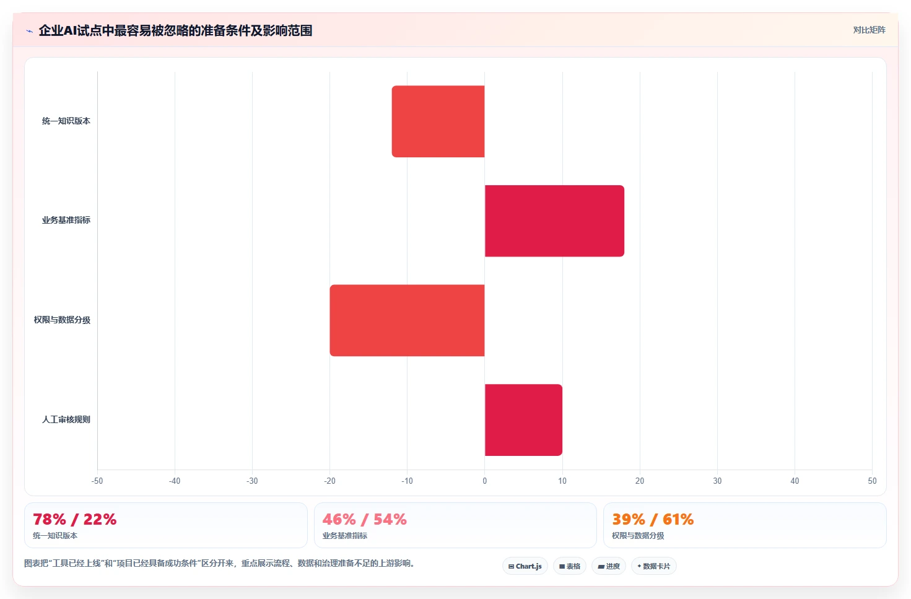Screen dimensions: 911x599
Task: Click the header icon beside the chart title
Action: (29, 31)
